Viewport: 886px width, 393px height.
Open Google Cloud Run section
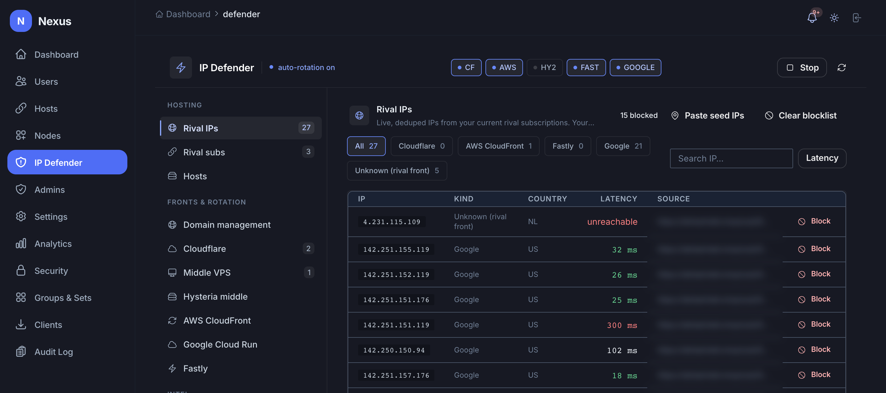[x=241, y=344]
